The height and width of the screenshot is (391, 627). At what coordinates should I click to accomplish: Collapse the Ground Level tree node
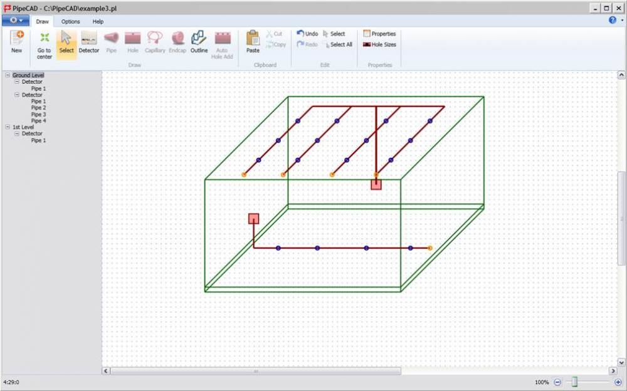[x=8, y=75]
